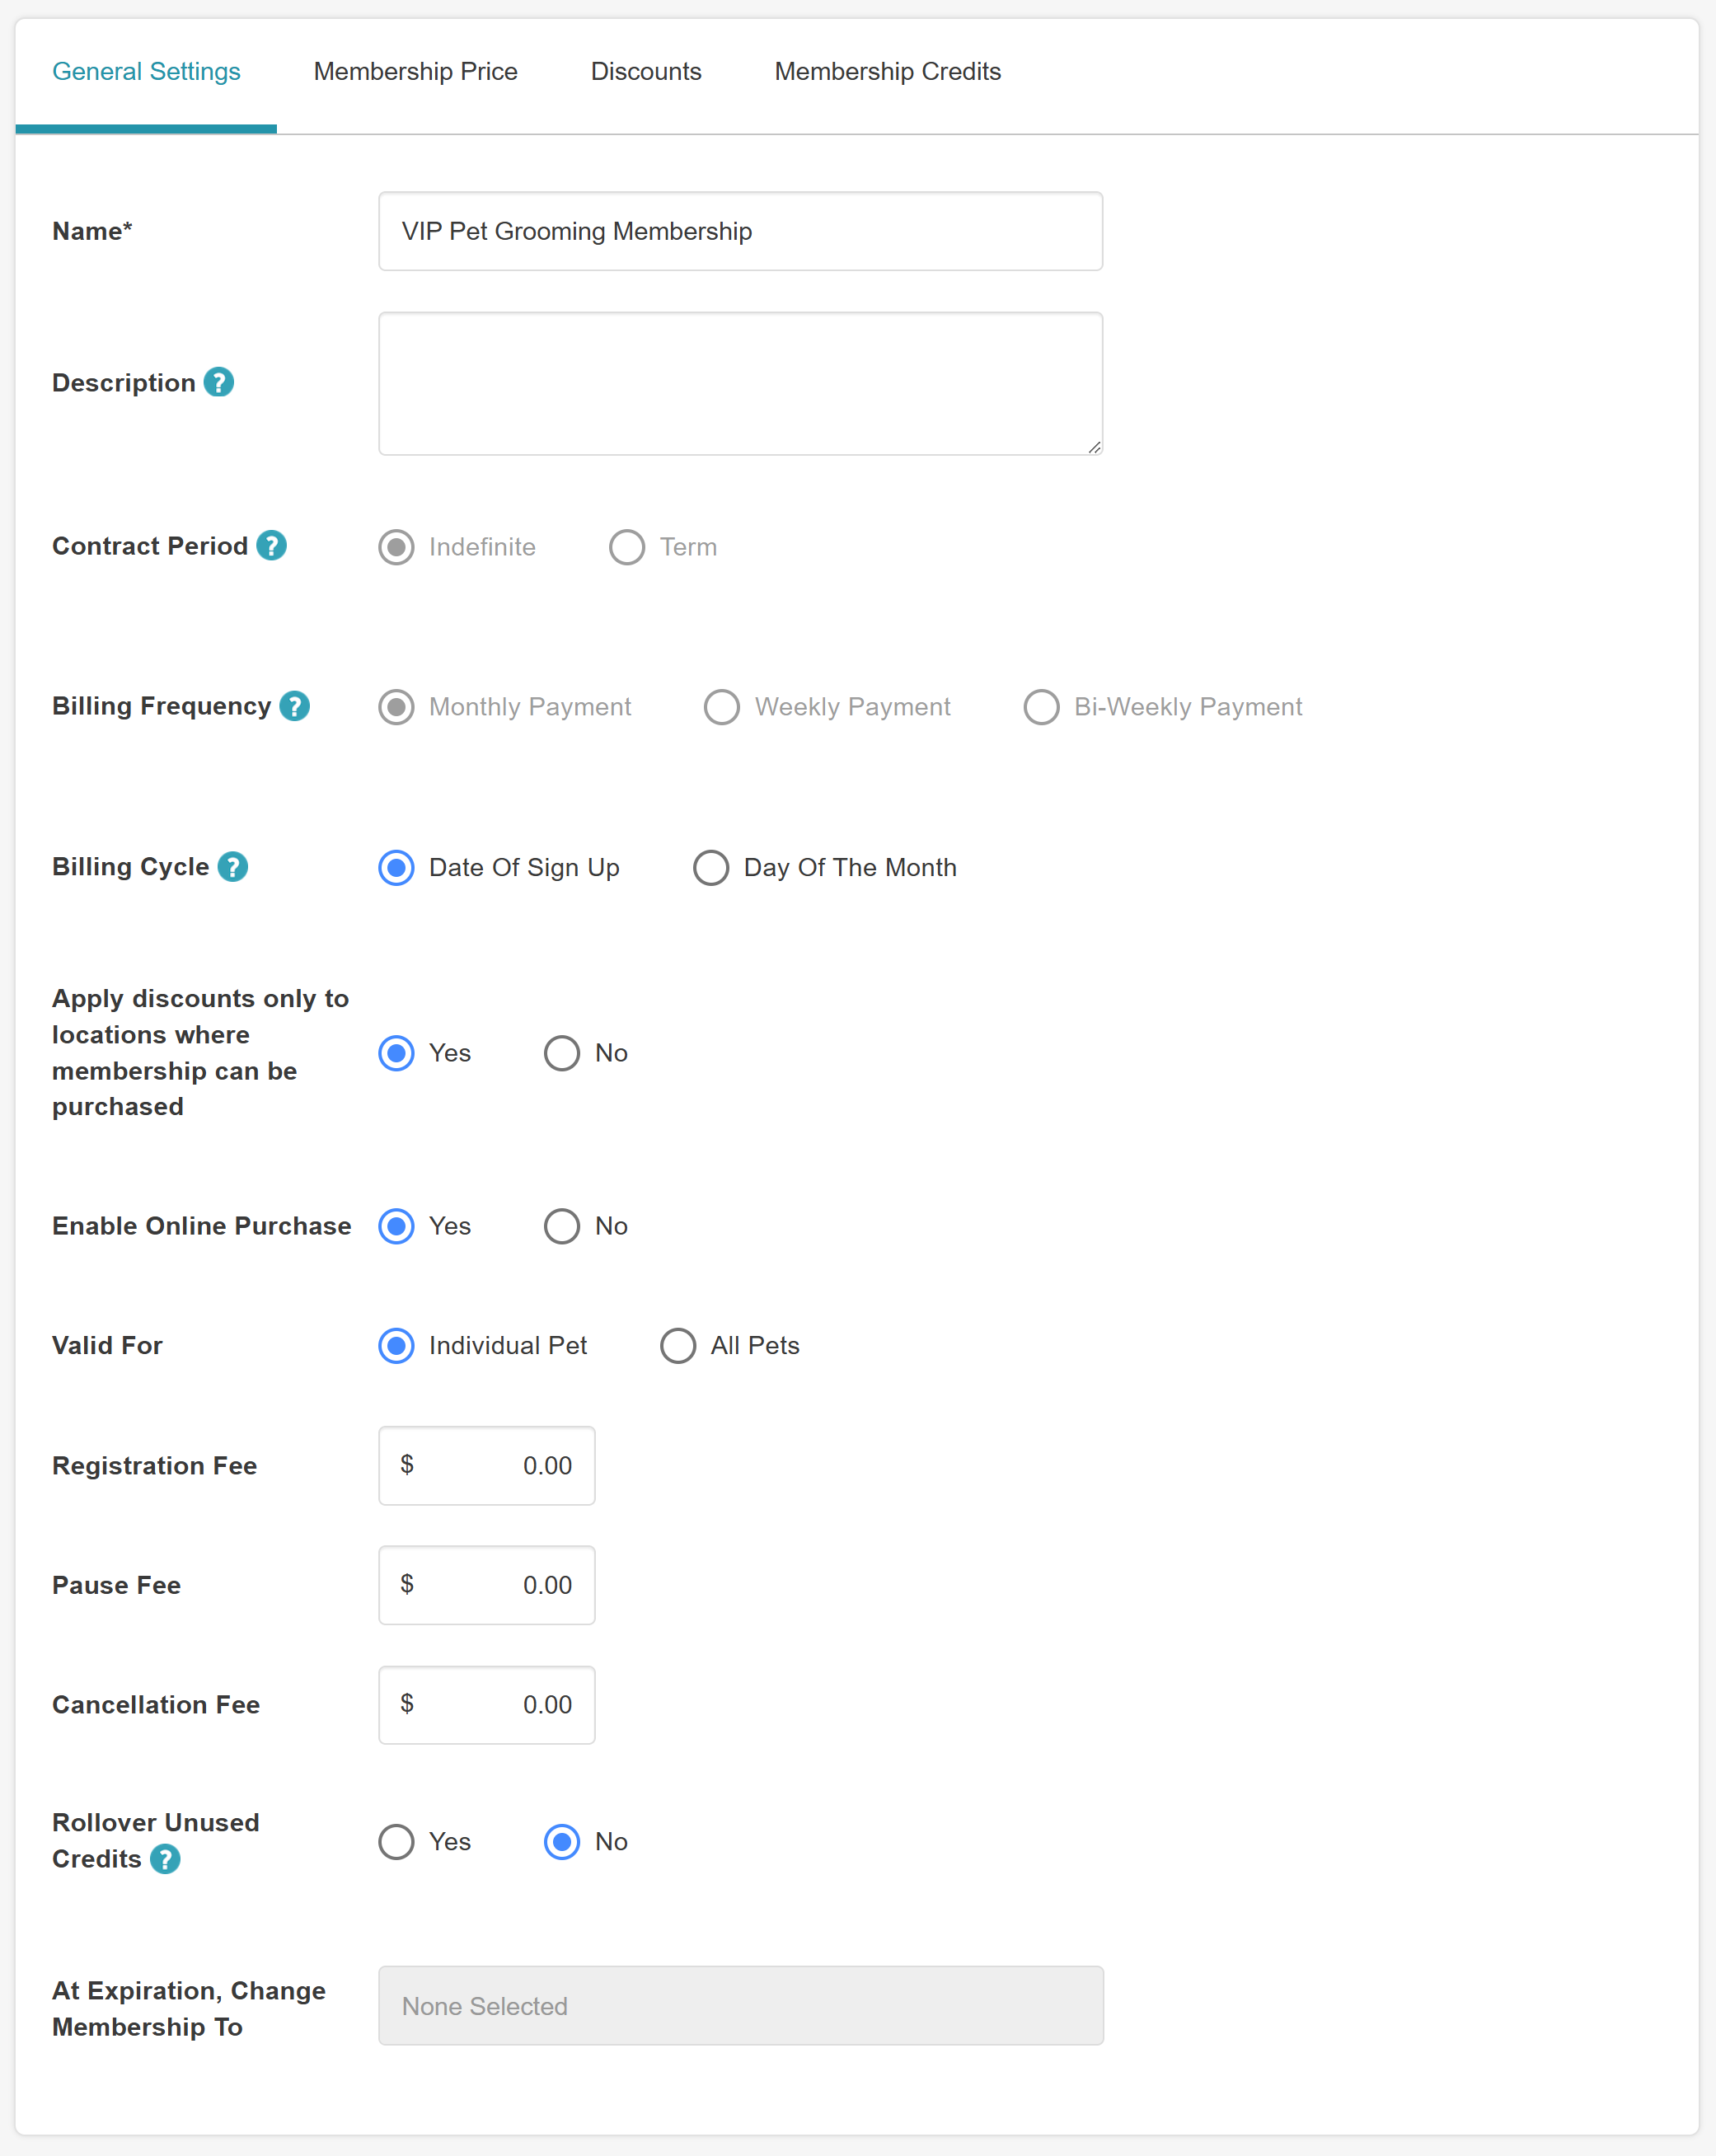This screenshot has width=1716, height=2156.
Task: Click the Cancellation Fee amount field
Action: 487,1705
